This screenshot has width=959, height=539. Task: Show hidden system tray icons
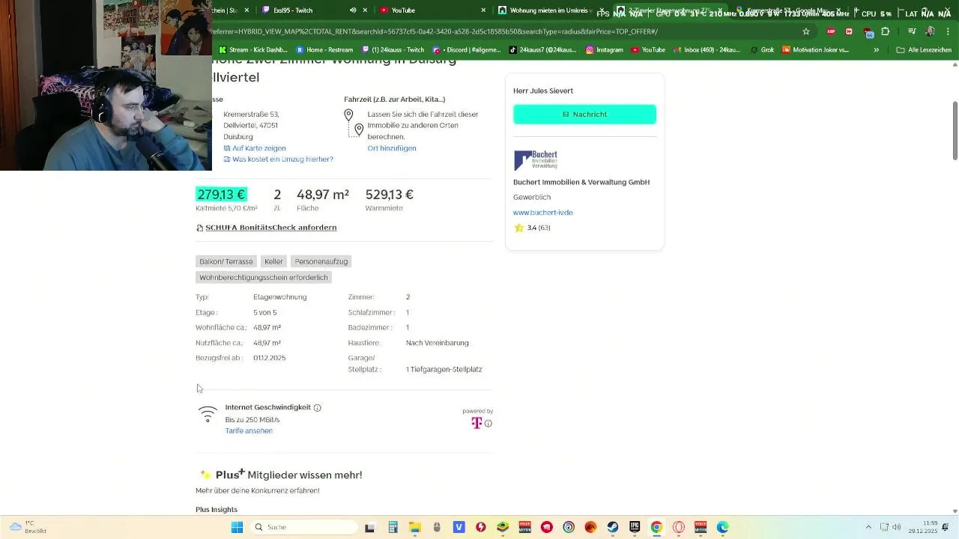[x=868, y=527]
